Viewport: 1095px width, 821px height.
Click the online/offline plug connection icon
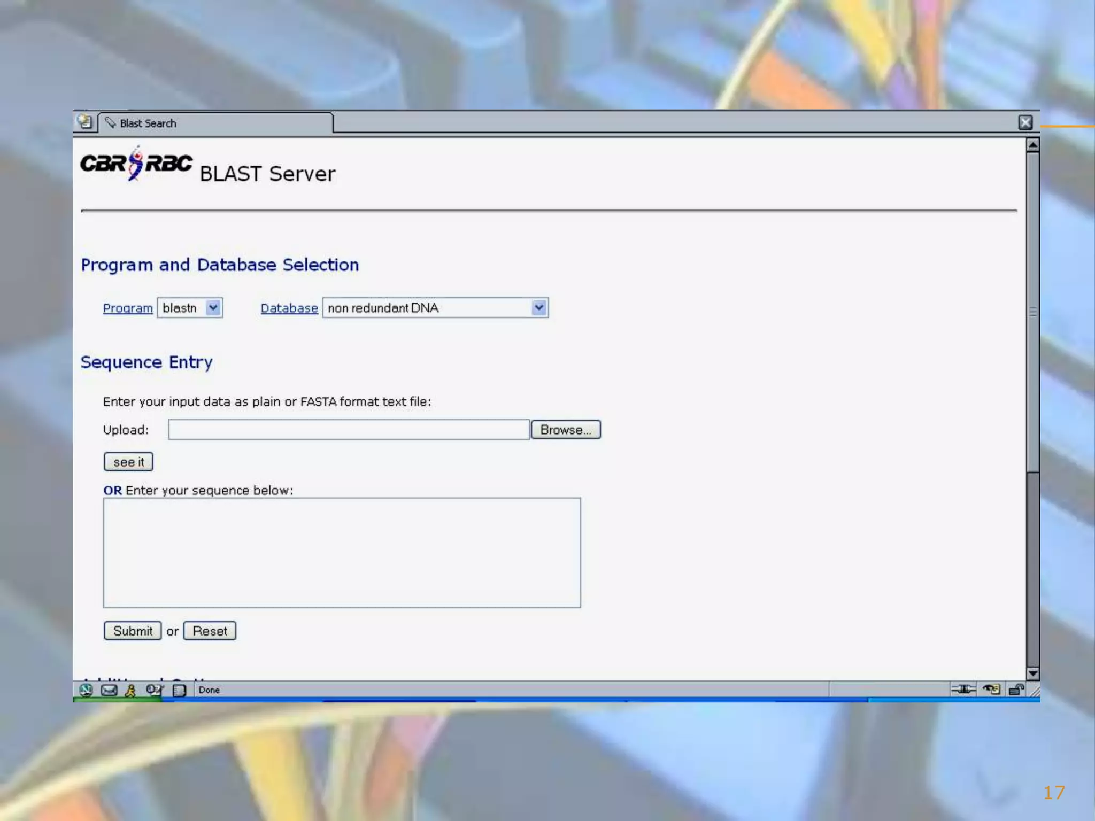point(963,690)
